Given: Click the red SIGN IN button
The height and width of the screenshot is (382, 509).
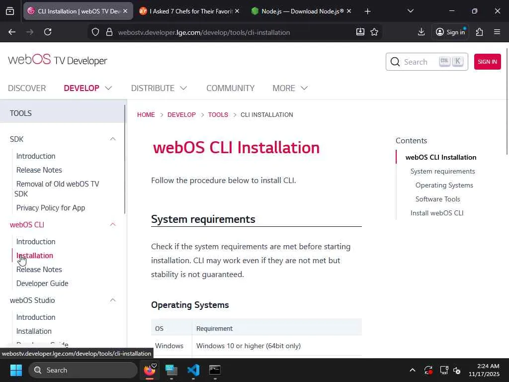Looking at the screenshot, I should pyautogui.click(x=487, y=62).
